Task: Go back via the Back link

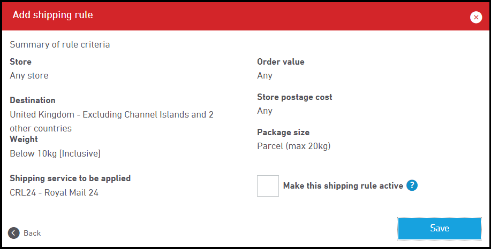Action: [32, 233]
